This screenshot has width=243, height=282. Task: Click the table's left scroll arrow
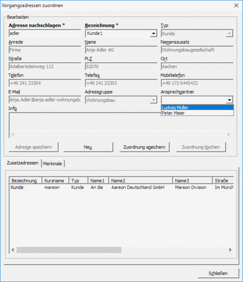tap(13, 250)
